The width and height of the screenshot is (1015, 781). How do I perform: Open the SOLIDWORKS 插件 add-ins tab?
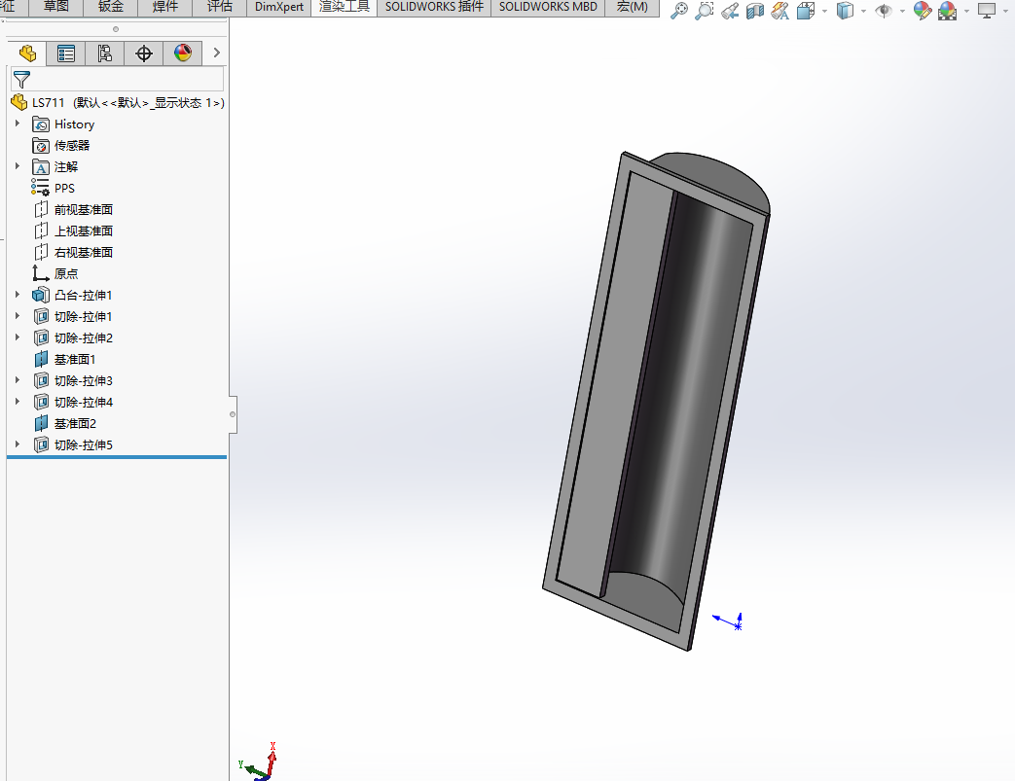point(434,7)
